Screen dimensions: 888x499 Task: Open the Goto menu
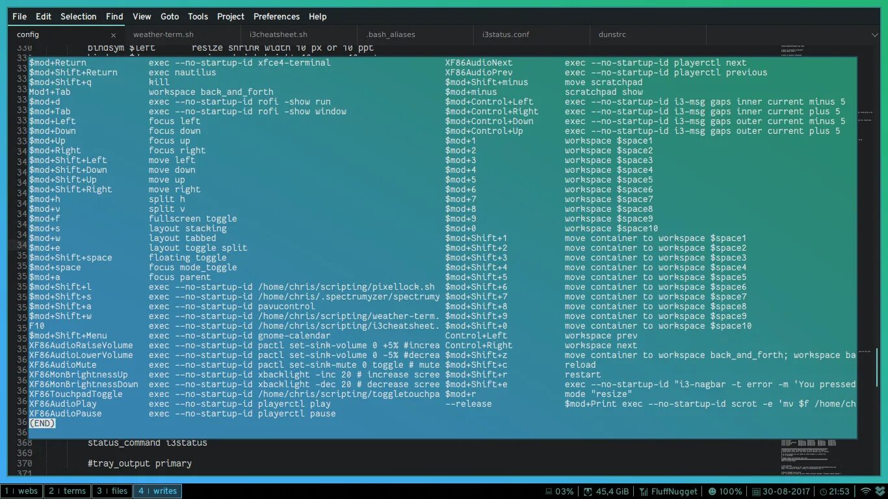coord(170,16)
